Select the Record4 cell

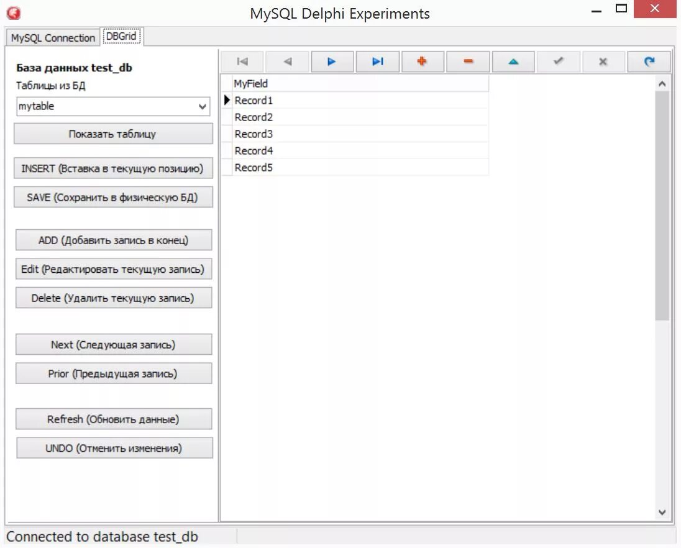click(x=360, y=151)
